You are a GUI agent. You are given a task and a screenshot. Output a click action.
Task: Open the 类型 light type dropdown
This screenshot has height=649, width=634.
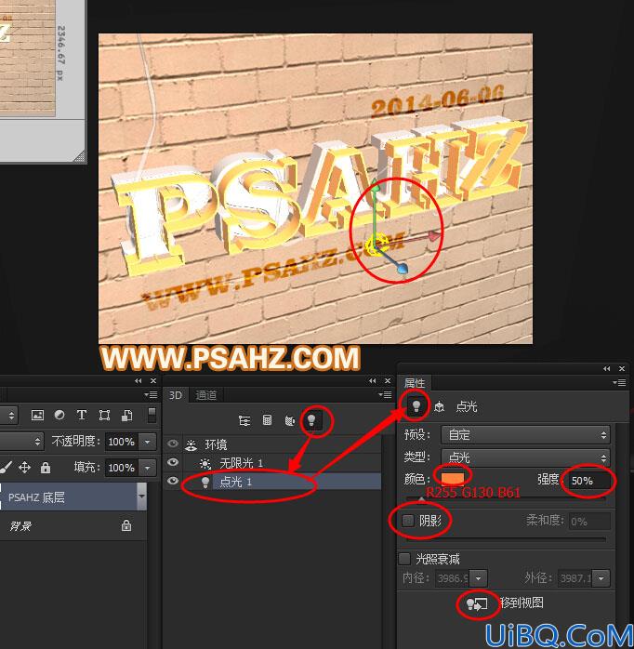pyautogui.click(x=525, y=457)
